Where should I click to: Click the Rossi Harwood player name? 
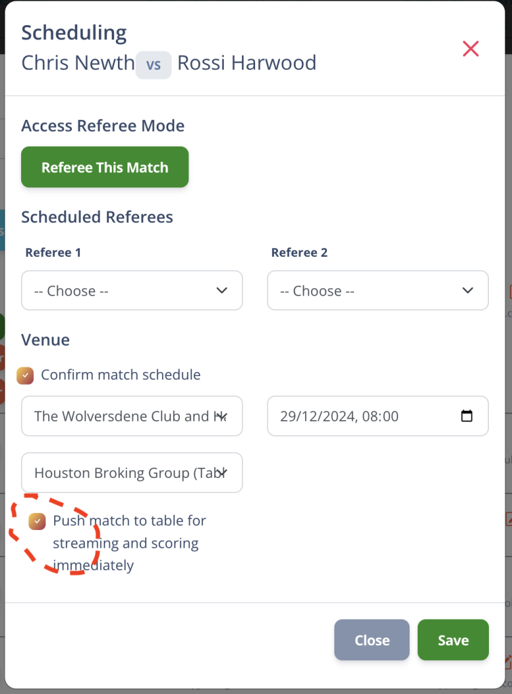(247, 63)
